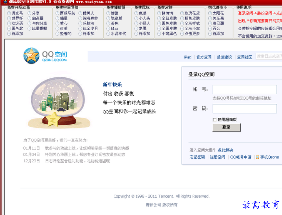Focus the 帐号 account input field
The image size is (282, 215).
click(245, 89)
